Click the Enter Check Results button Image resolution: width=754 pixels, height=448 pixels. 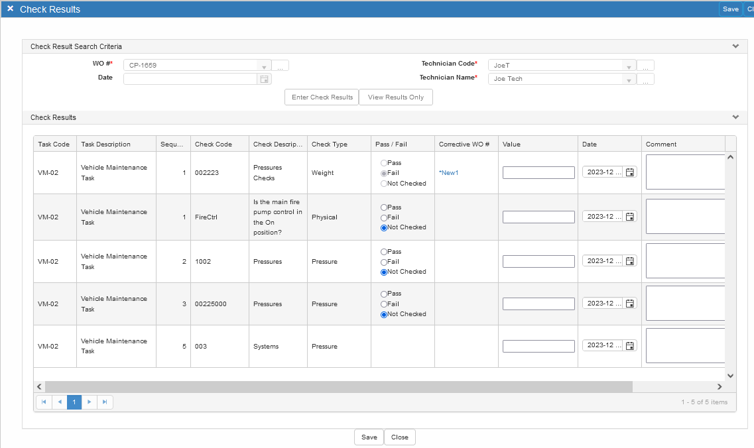coord(321,97)
